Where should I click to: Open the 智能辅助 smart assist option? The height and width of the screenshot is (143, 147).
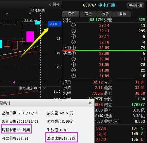pos(38,11)
